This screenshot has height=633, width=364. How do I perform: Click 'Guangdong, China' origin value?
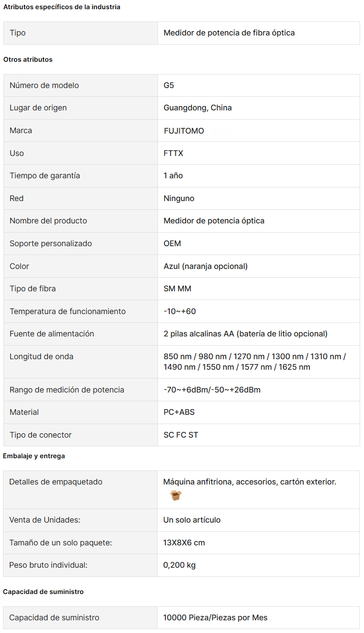(198, 108)
